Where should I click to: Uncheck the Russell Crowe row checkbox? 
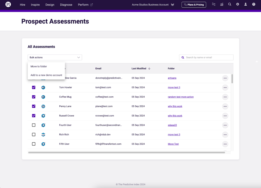[34, 116]
